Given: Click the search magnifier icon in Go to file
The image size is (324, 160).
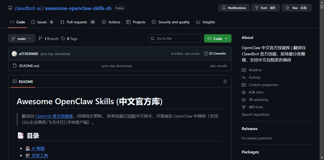Looking at the screenshot, I should pyautogui.click(x=153, y=38).
